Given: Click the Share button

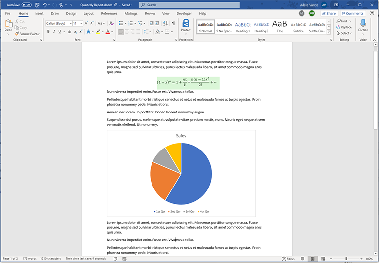Looking at the screenshot, I should pyautogui.click(x=329, y=13).
